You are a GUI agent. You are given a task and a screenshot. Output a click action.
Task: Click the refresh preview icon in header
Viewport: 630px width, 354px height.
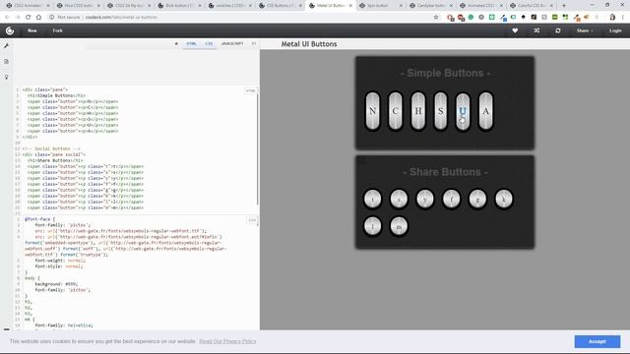[558, 30]
